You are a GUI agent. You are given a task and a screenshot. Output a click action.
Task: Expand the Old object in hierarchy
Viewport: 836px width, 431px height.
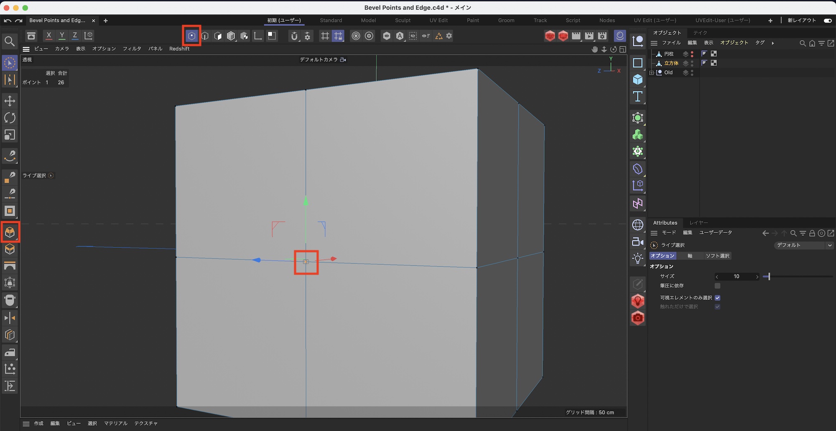click(x=652, y=73)
